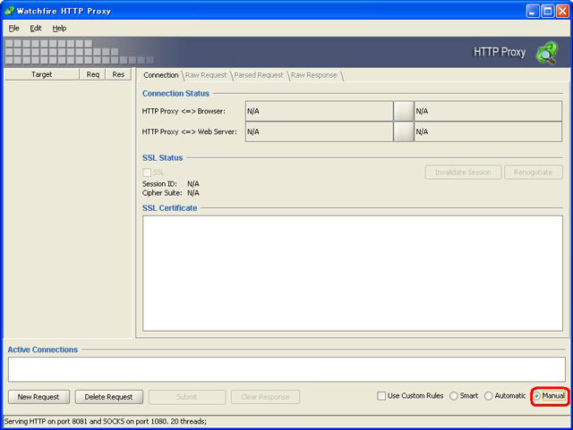The width and height of the screenshot is (573, 430).
Task: Click the Target column header
Action: (41, 75)
